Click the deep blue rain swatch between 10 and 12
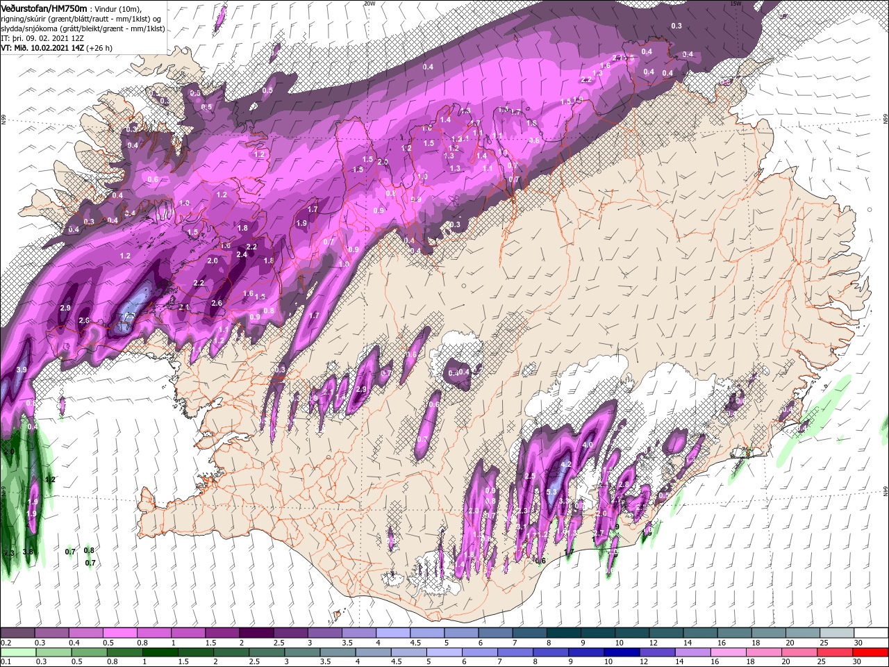Viewport: 889px width, 667px height. 621,652
